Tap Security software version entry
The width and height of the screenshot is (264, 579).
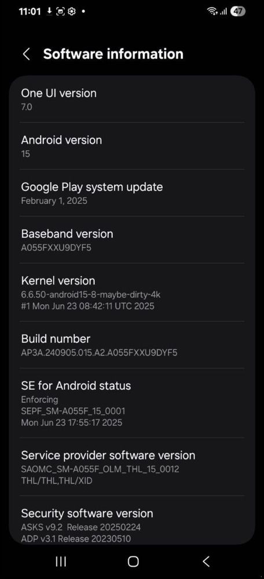pyautogui.click(x=132, y=519)
